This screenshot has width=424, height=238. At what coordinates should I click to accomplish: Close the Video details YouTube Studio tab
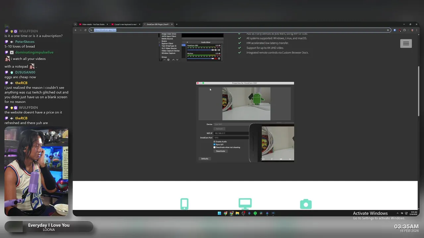tap(107, 24)
